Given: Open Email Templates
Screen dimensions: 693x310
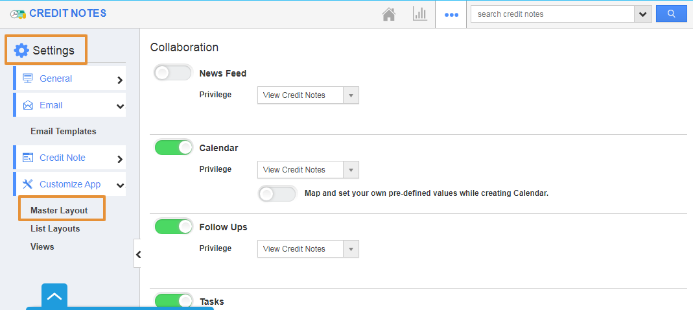Looking at the screenshot, I should click(63, 132).
